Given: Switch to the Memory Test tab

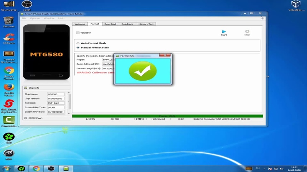Looking at the screenshot, I should click(146, 24).
